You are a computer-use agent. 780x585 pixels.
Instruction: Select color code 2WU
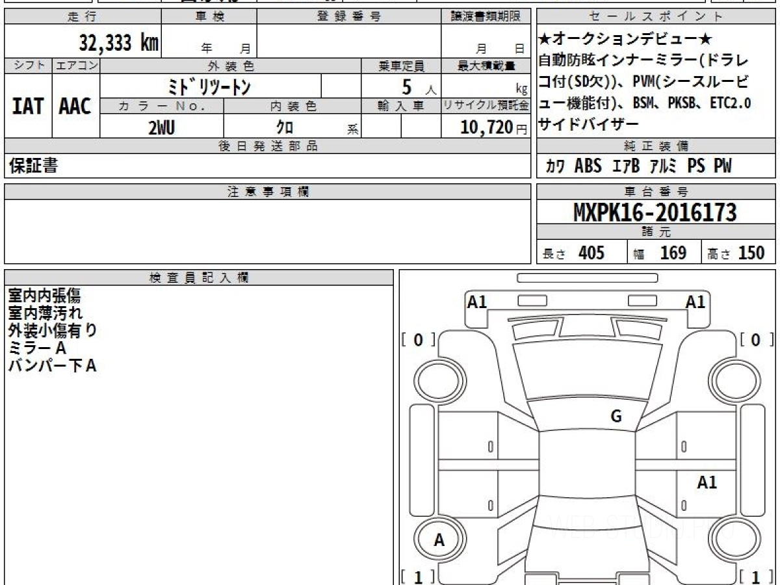[x=161, y=127]
